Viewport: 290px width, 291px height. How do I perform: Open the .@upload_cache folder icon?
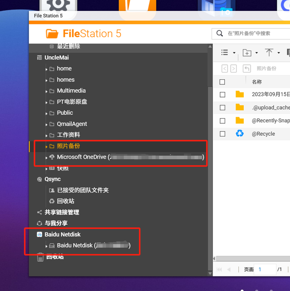pyautogui.click(x=240, y=107)
